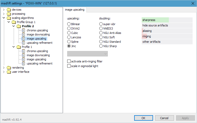Choose NNEDI3 doubling algorithm
Viewport: 197px width, 123px height.
(x=101, y=28)
